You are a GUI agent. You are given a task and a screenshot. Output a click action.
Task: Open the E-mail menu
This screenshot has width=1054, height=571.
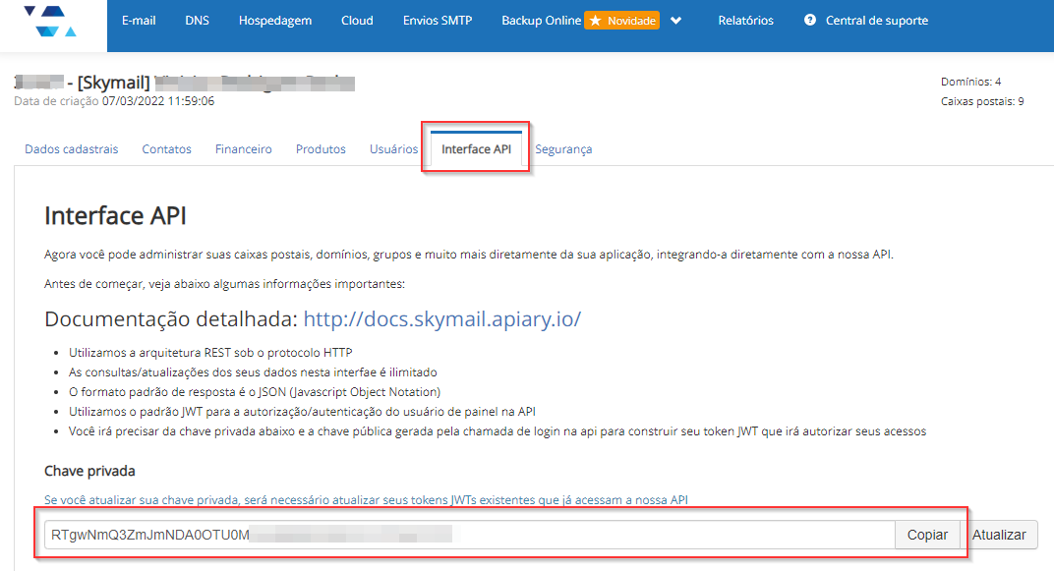(x=139, y=21)
